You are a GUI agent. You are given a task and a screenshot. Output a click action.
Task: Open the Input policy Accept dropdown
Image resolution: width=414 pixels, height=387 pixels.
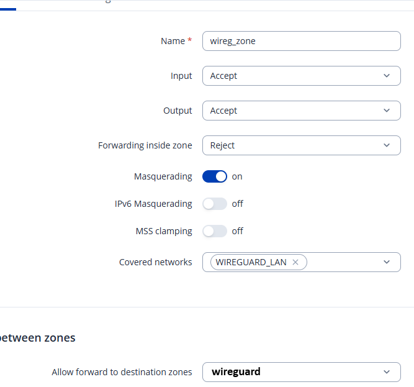(x=302, y=76)
